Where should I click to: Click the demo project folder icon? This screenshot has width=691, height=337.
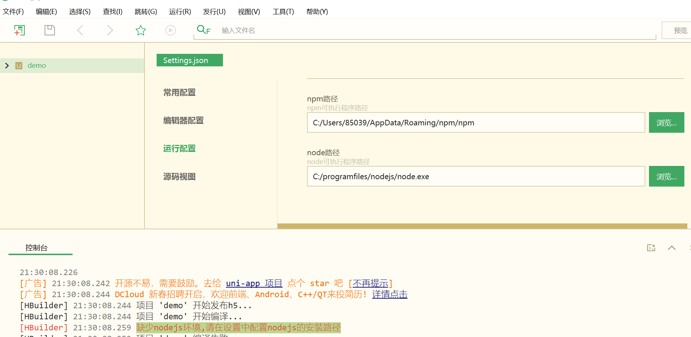19,66
